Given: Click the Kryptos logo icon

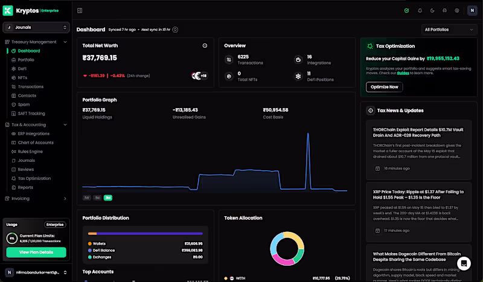Looking at the screenshot, I should pyautogui.click(x=8, y=10).
